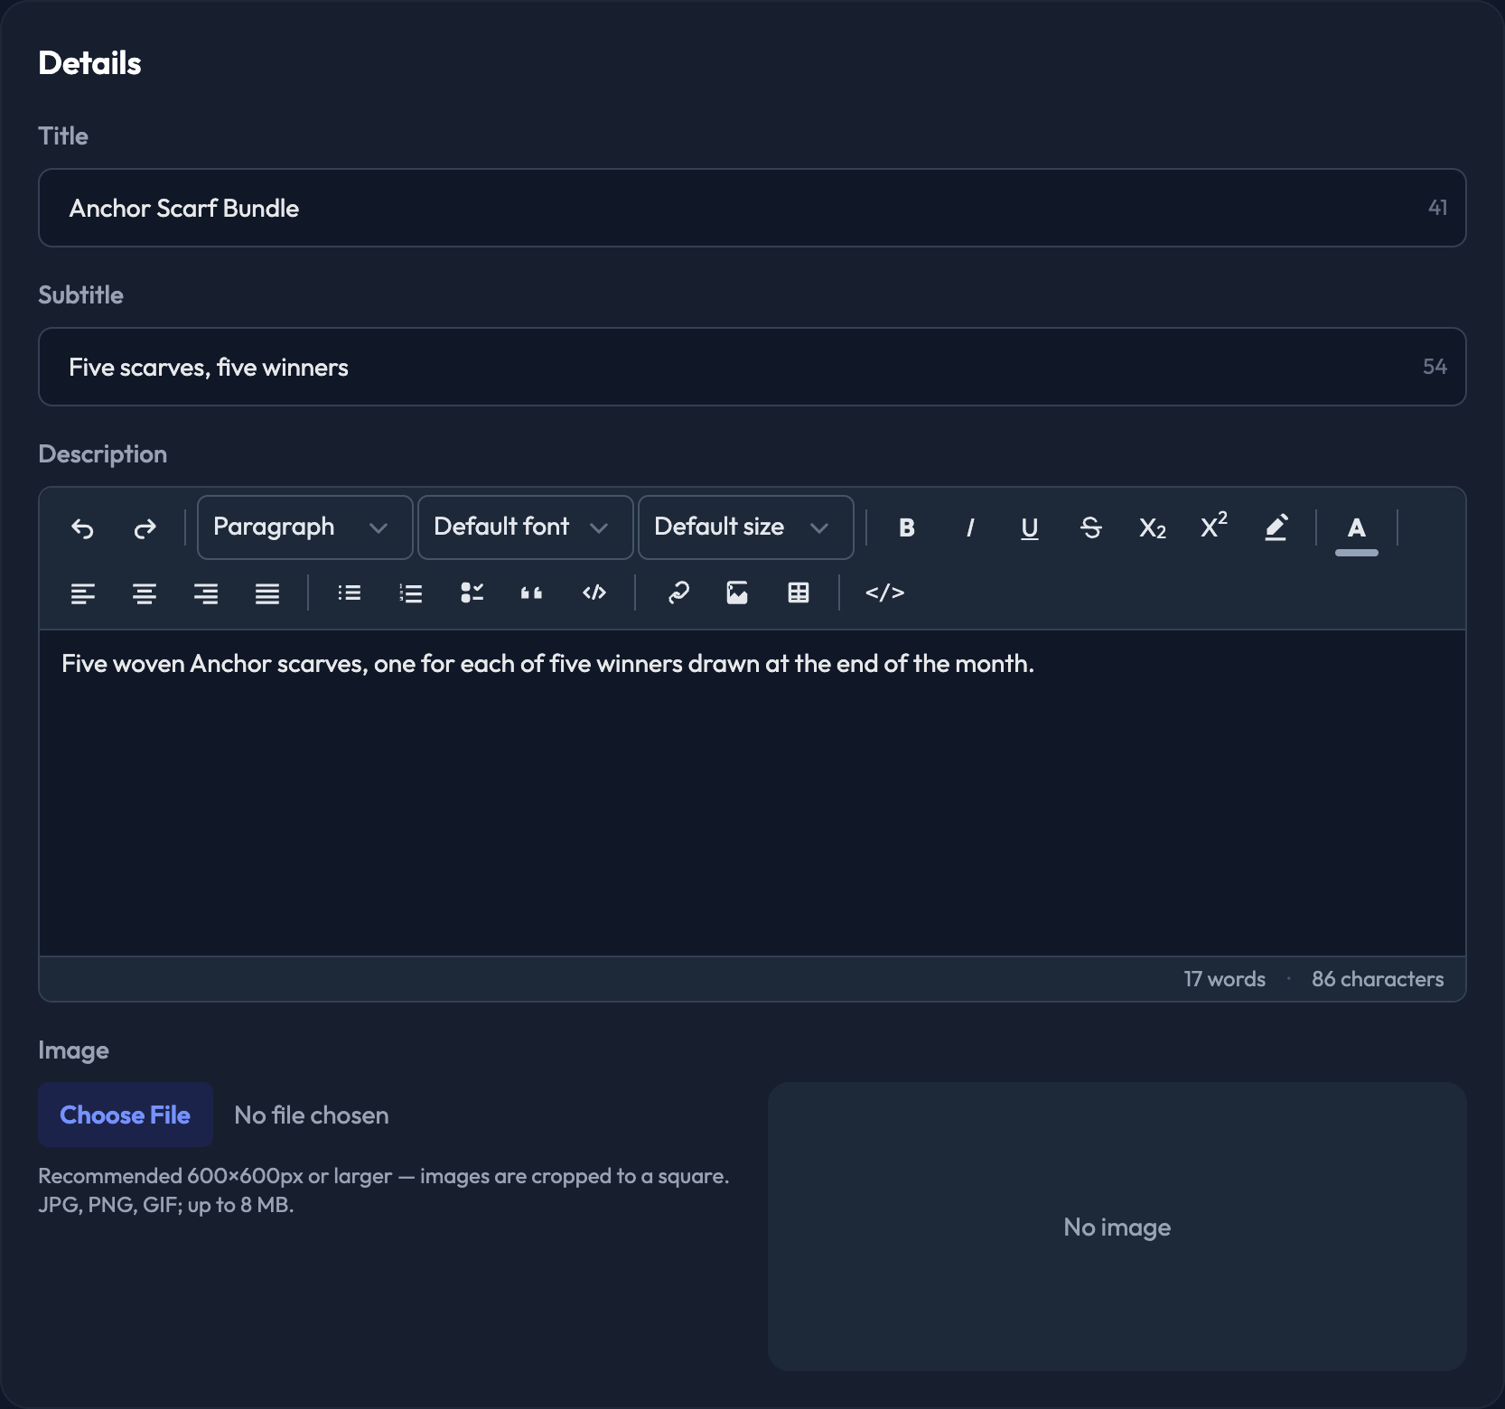Click the 'Image' label
Screen dimensions: 1505x1409
(x=73, y=1050)
